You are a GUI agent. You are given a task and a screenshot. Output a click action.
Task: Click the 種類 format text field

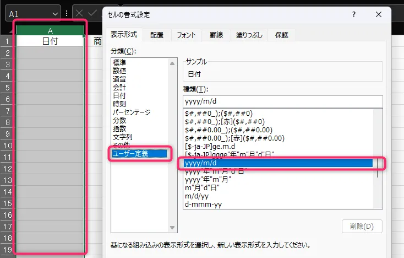pyautogui.click(x=282, y=101)
